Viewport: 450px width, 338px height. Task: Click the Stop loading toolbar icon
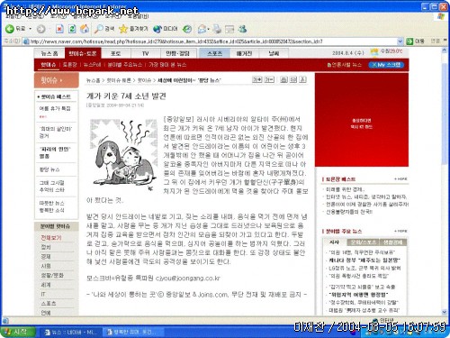pos(59,29)
